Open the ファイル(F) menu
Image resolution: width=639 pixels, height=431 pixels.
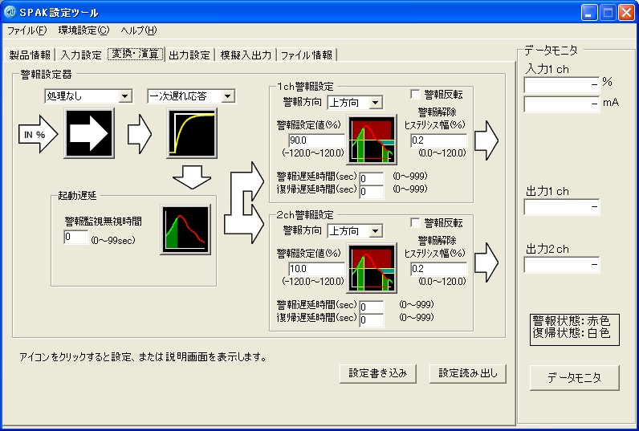pyautogui.click(x=27, y=30)
